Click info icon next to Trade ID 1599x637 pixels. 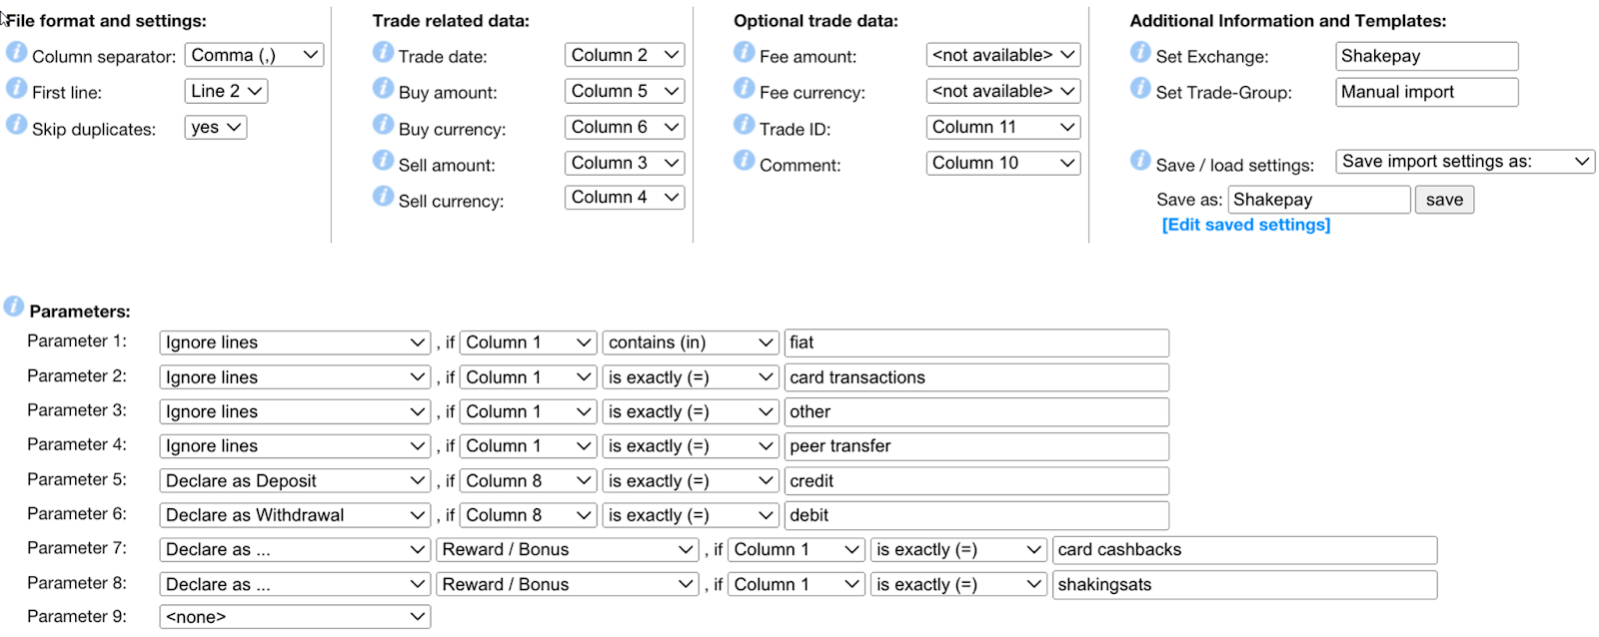[744, 125]
